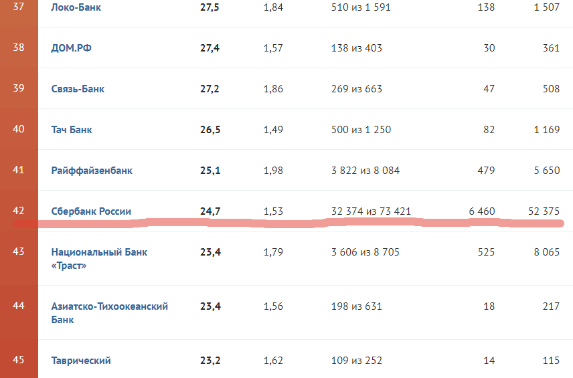This screenshot has height=378, width=573.
Task: Open the Тач Банк link
Action: pos(72,130)
